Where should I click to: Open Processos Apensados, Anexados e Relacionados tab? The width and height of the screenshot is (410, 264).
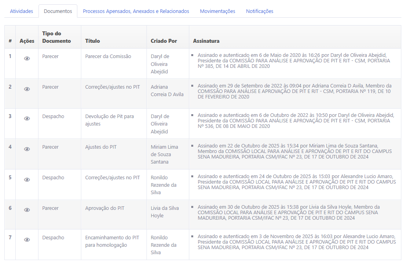click(136, 11)
